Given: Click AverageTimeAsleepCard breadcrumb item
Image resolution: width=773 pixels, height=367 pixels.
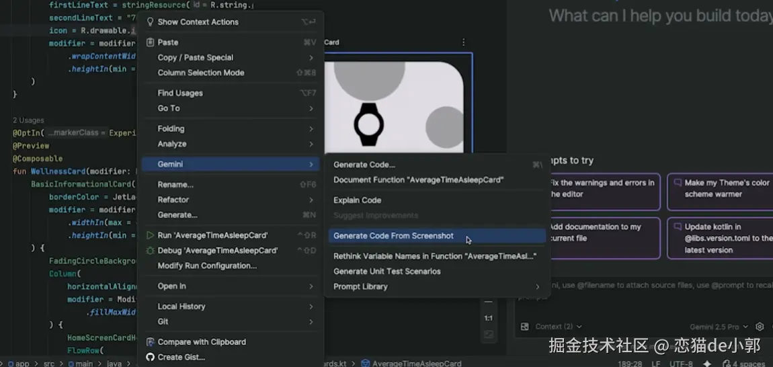Looking at the screenshot, I should (411, 364).
